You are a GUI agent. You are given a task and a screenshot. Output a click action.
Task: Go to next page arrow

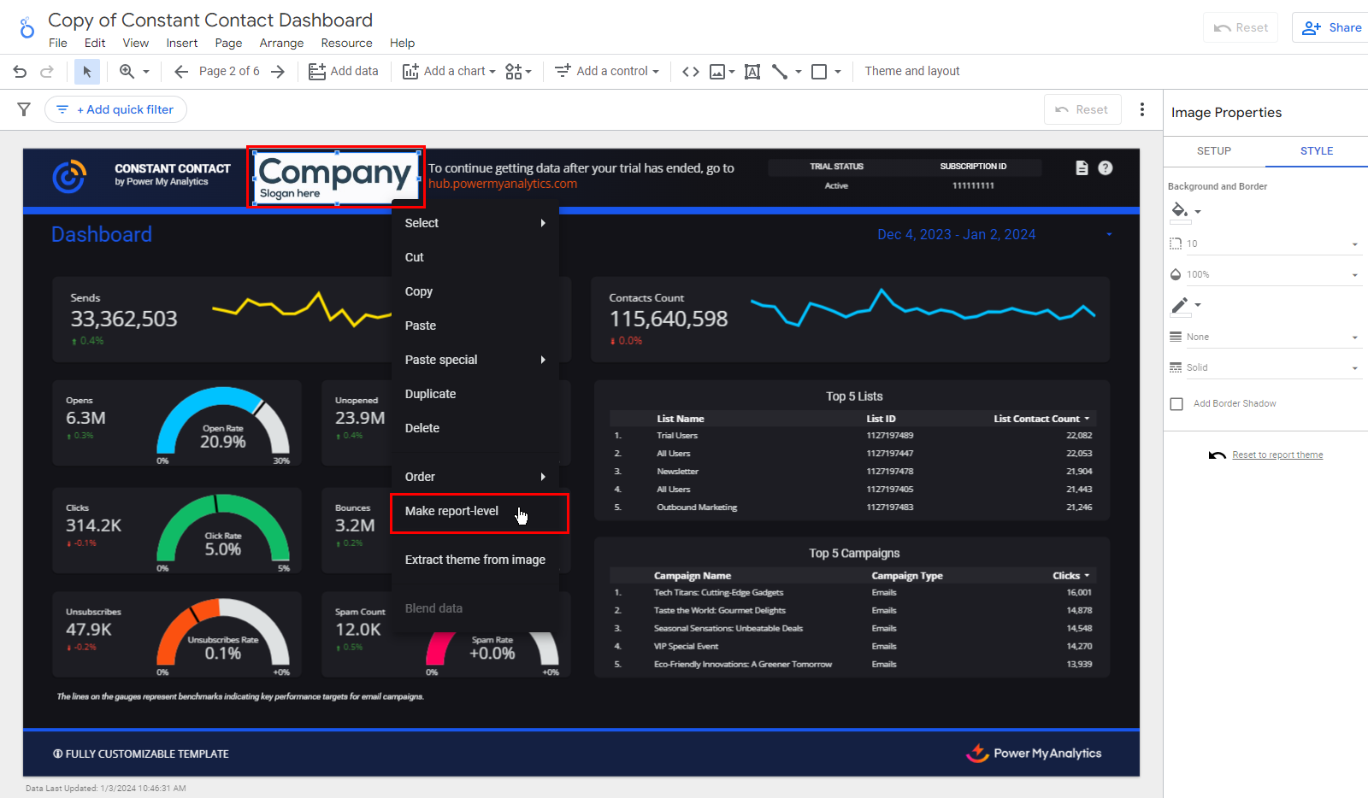278,72
